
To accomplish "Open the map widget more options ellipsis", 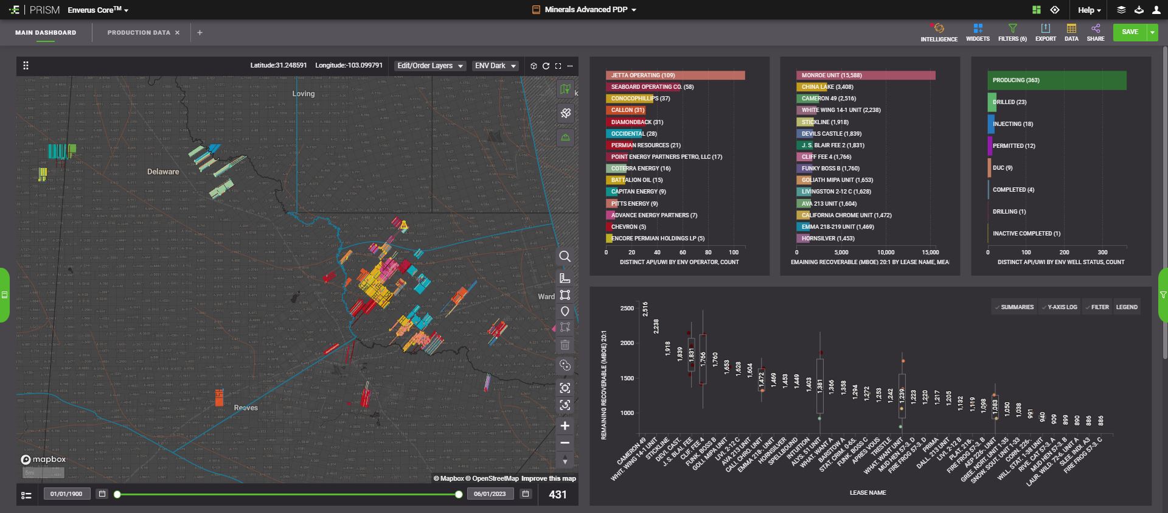I will [x=570, y=66].
